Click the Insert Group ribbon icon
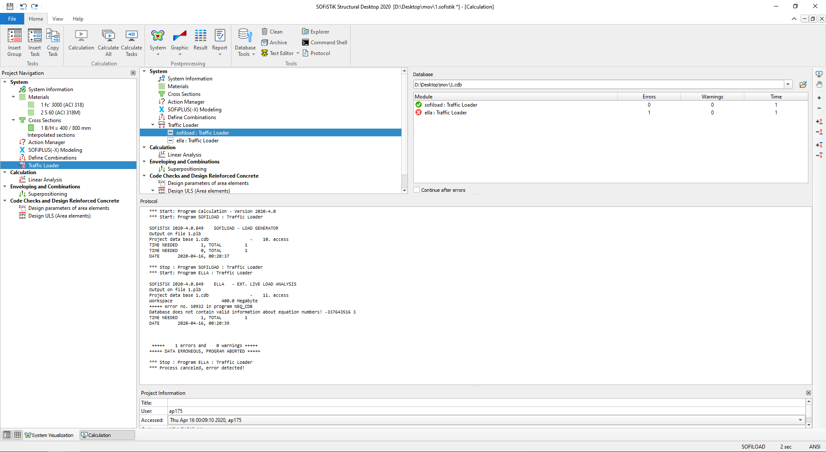 [x=14, y=42]
